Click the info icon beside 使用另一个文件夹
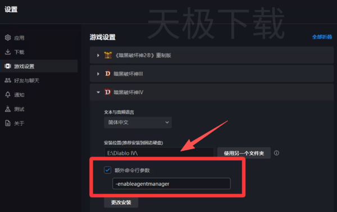The image size is (337, 212). 276,153
